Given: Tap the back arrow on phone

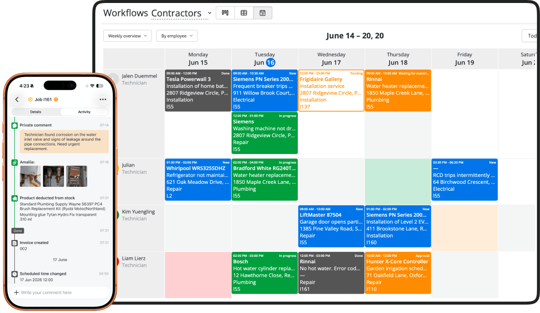Looking at the screenshot, I should 17,99.
